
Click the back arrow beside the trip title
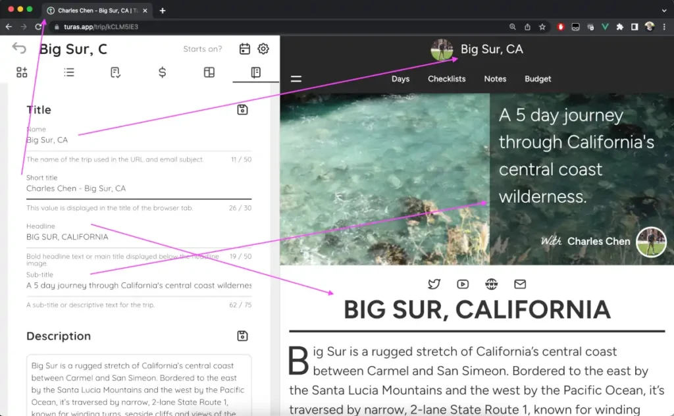[x=19, y=49]
